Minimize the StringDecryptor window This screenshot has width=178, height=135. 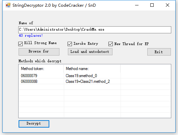click(137, 5)
